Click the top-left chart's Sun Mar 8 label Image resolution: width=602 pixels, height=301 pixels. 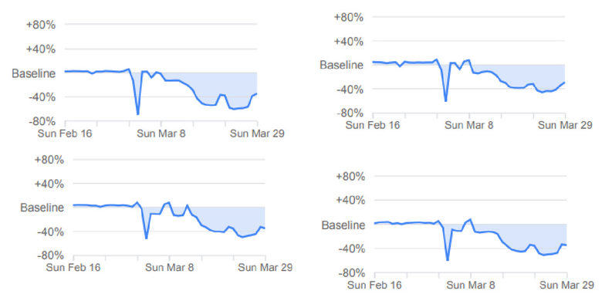161,134
